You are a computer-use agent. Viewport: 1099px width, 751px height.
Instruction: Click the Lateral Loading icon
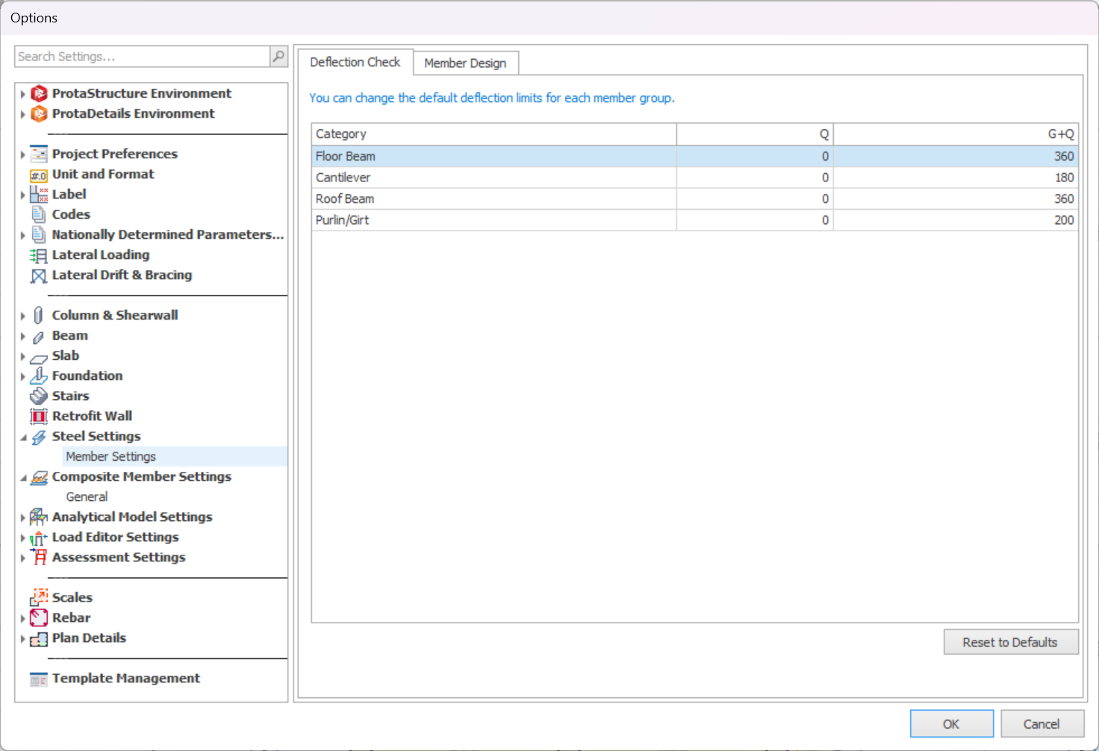tap(39, 256)
